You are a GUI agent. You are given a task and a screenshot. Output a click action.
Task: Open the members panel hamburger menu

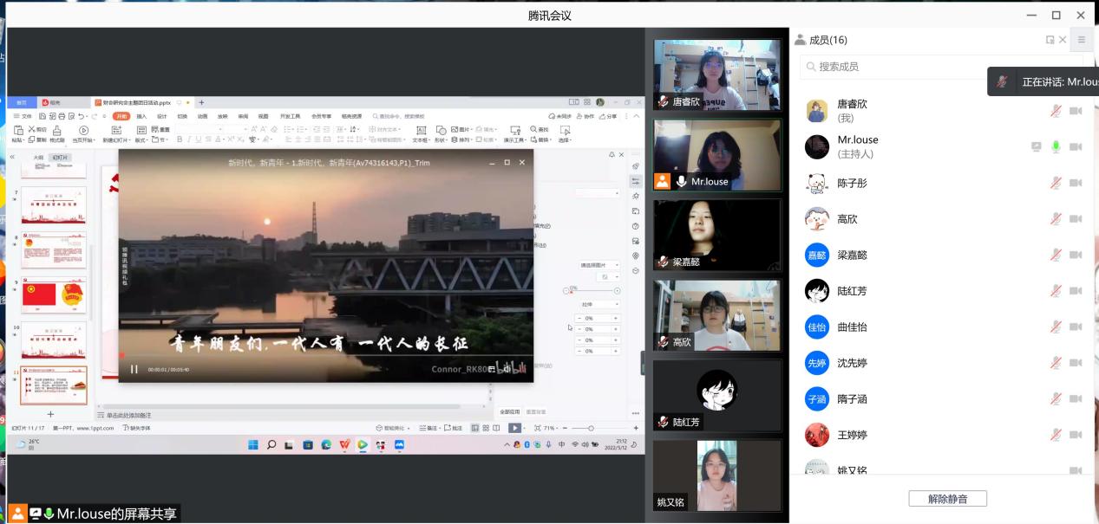(x=1081, y=40)
